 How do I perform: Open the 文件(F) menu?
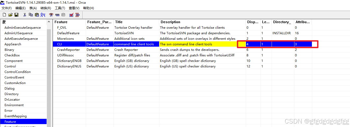7,8
